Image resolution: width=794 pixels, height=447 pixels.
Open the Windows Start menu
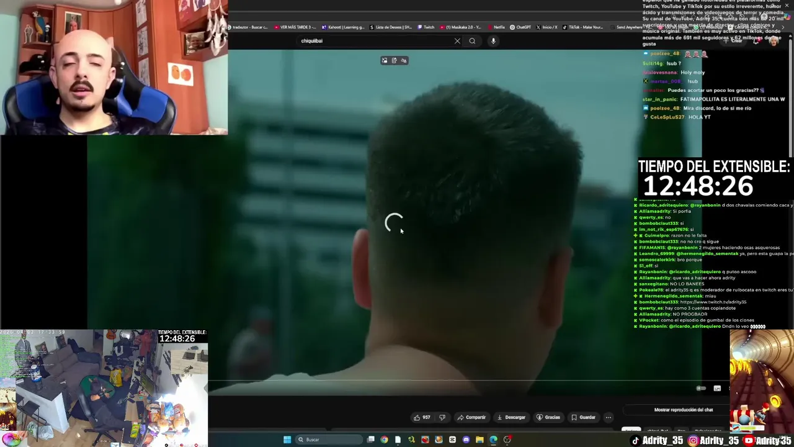[287, 440]
